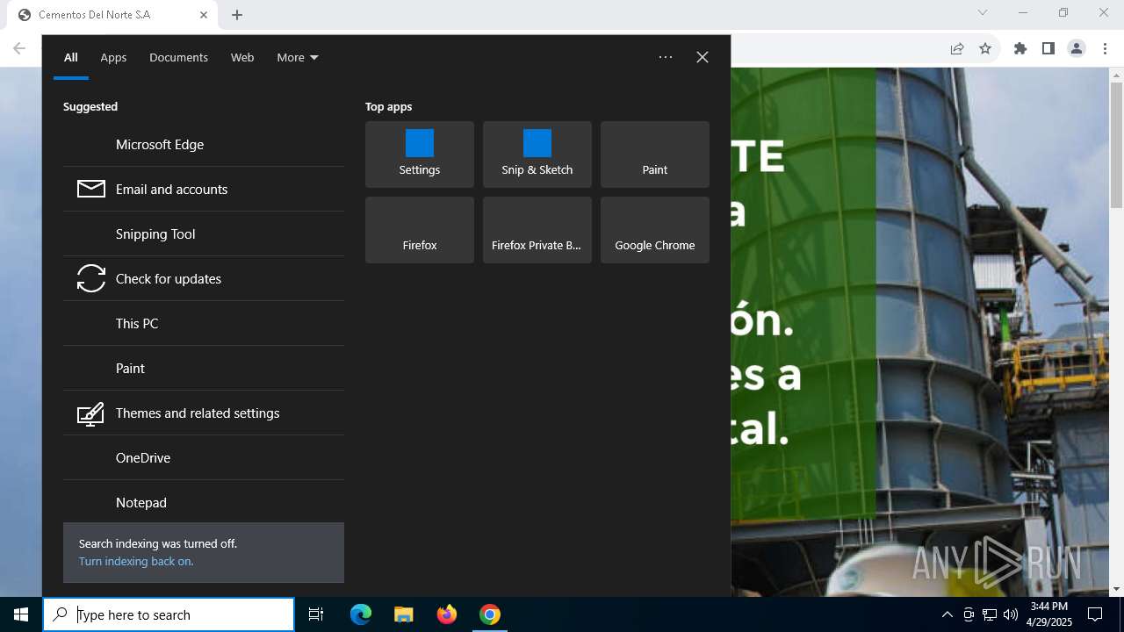Image resolution: width=1124 pixels, height=632 pixels.
Task: Open Themes and related settings
Action: (x=204, y=413)
